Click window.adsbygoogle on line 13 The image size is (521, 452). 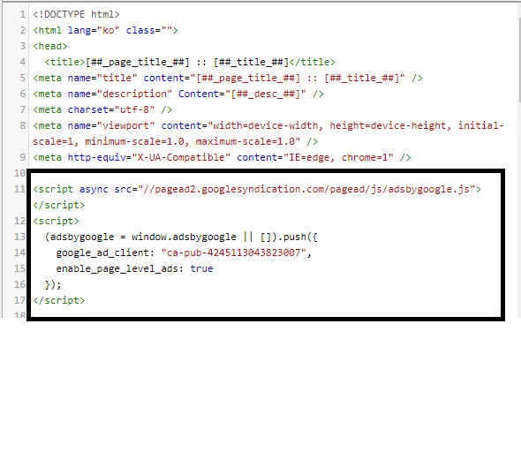(184, 237)
